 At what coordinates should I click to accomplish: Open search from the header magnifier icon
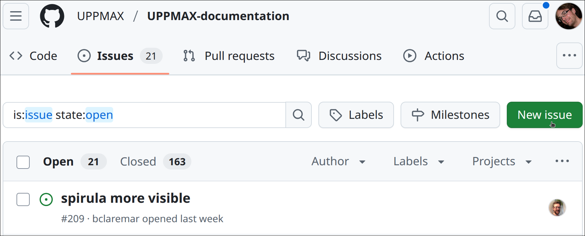point(502,16)
